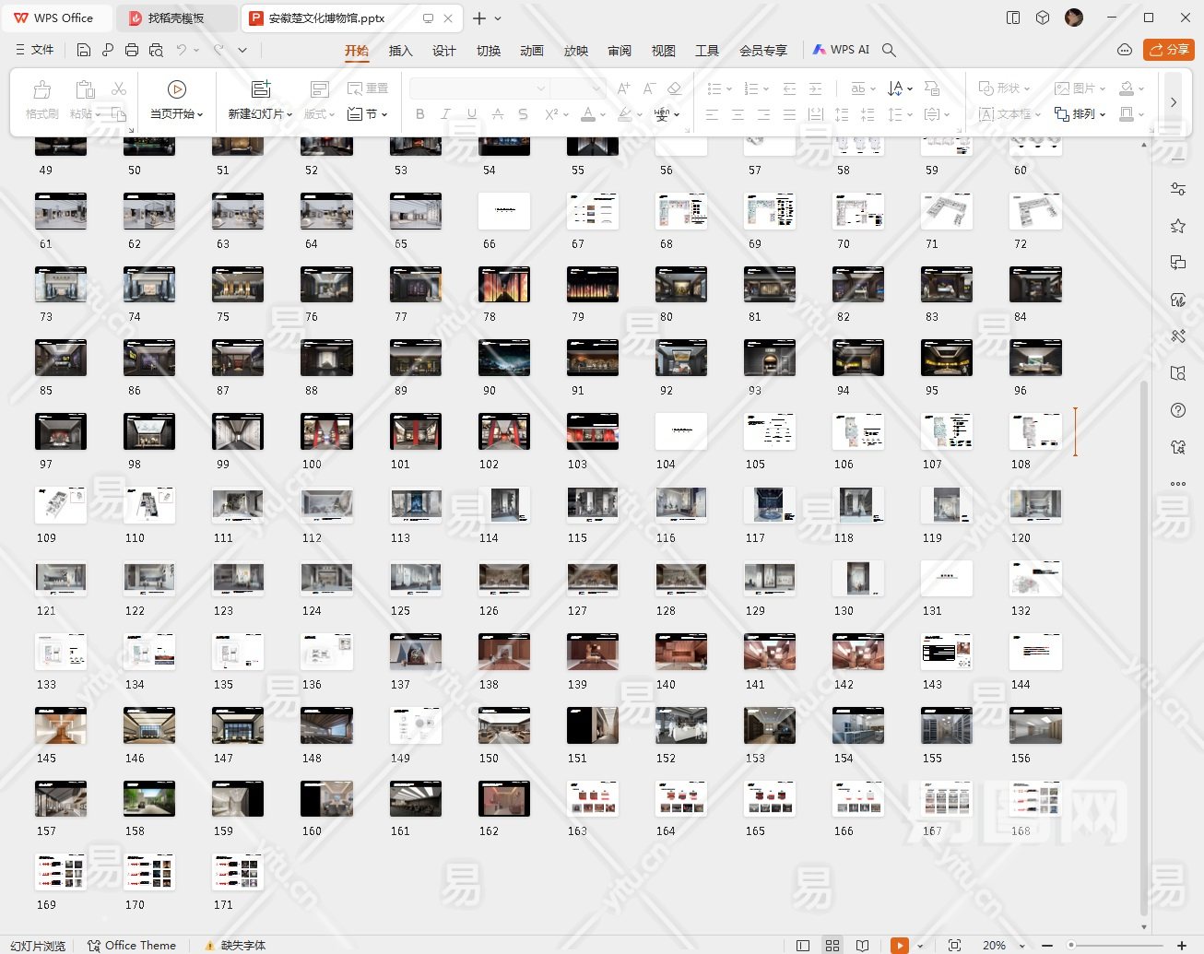Viewport: 1204px width, 954px height.
Task: Switch to slide sorter grid view
Action: click(x=832, y=946)
